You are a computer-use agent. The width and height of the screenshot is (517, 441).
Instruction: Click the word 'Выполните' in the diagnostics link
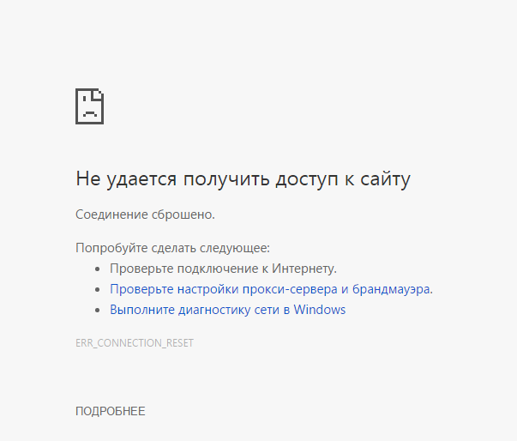[139, 310]
